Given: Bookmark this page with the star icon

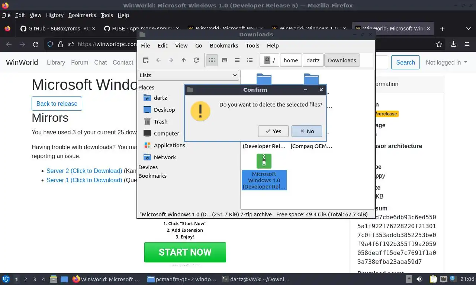Looking at the screenshot, I should click(x=439, y=44).
